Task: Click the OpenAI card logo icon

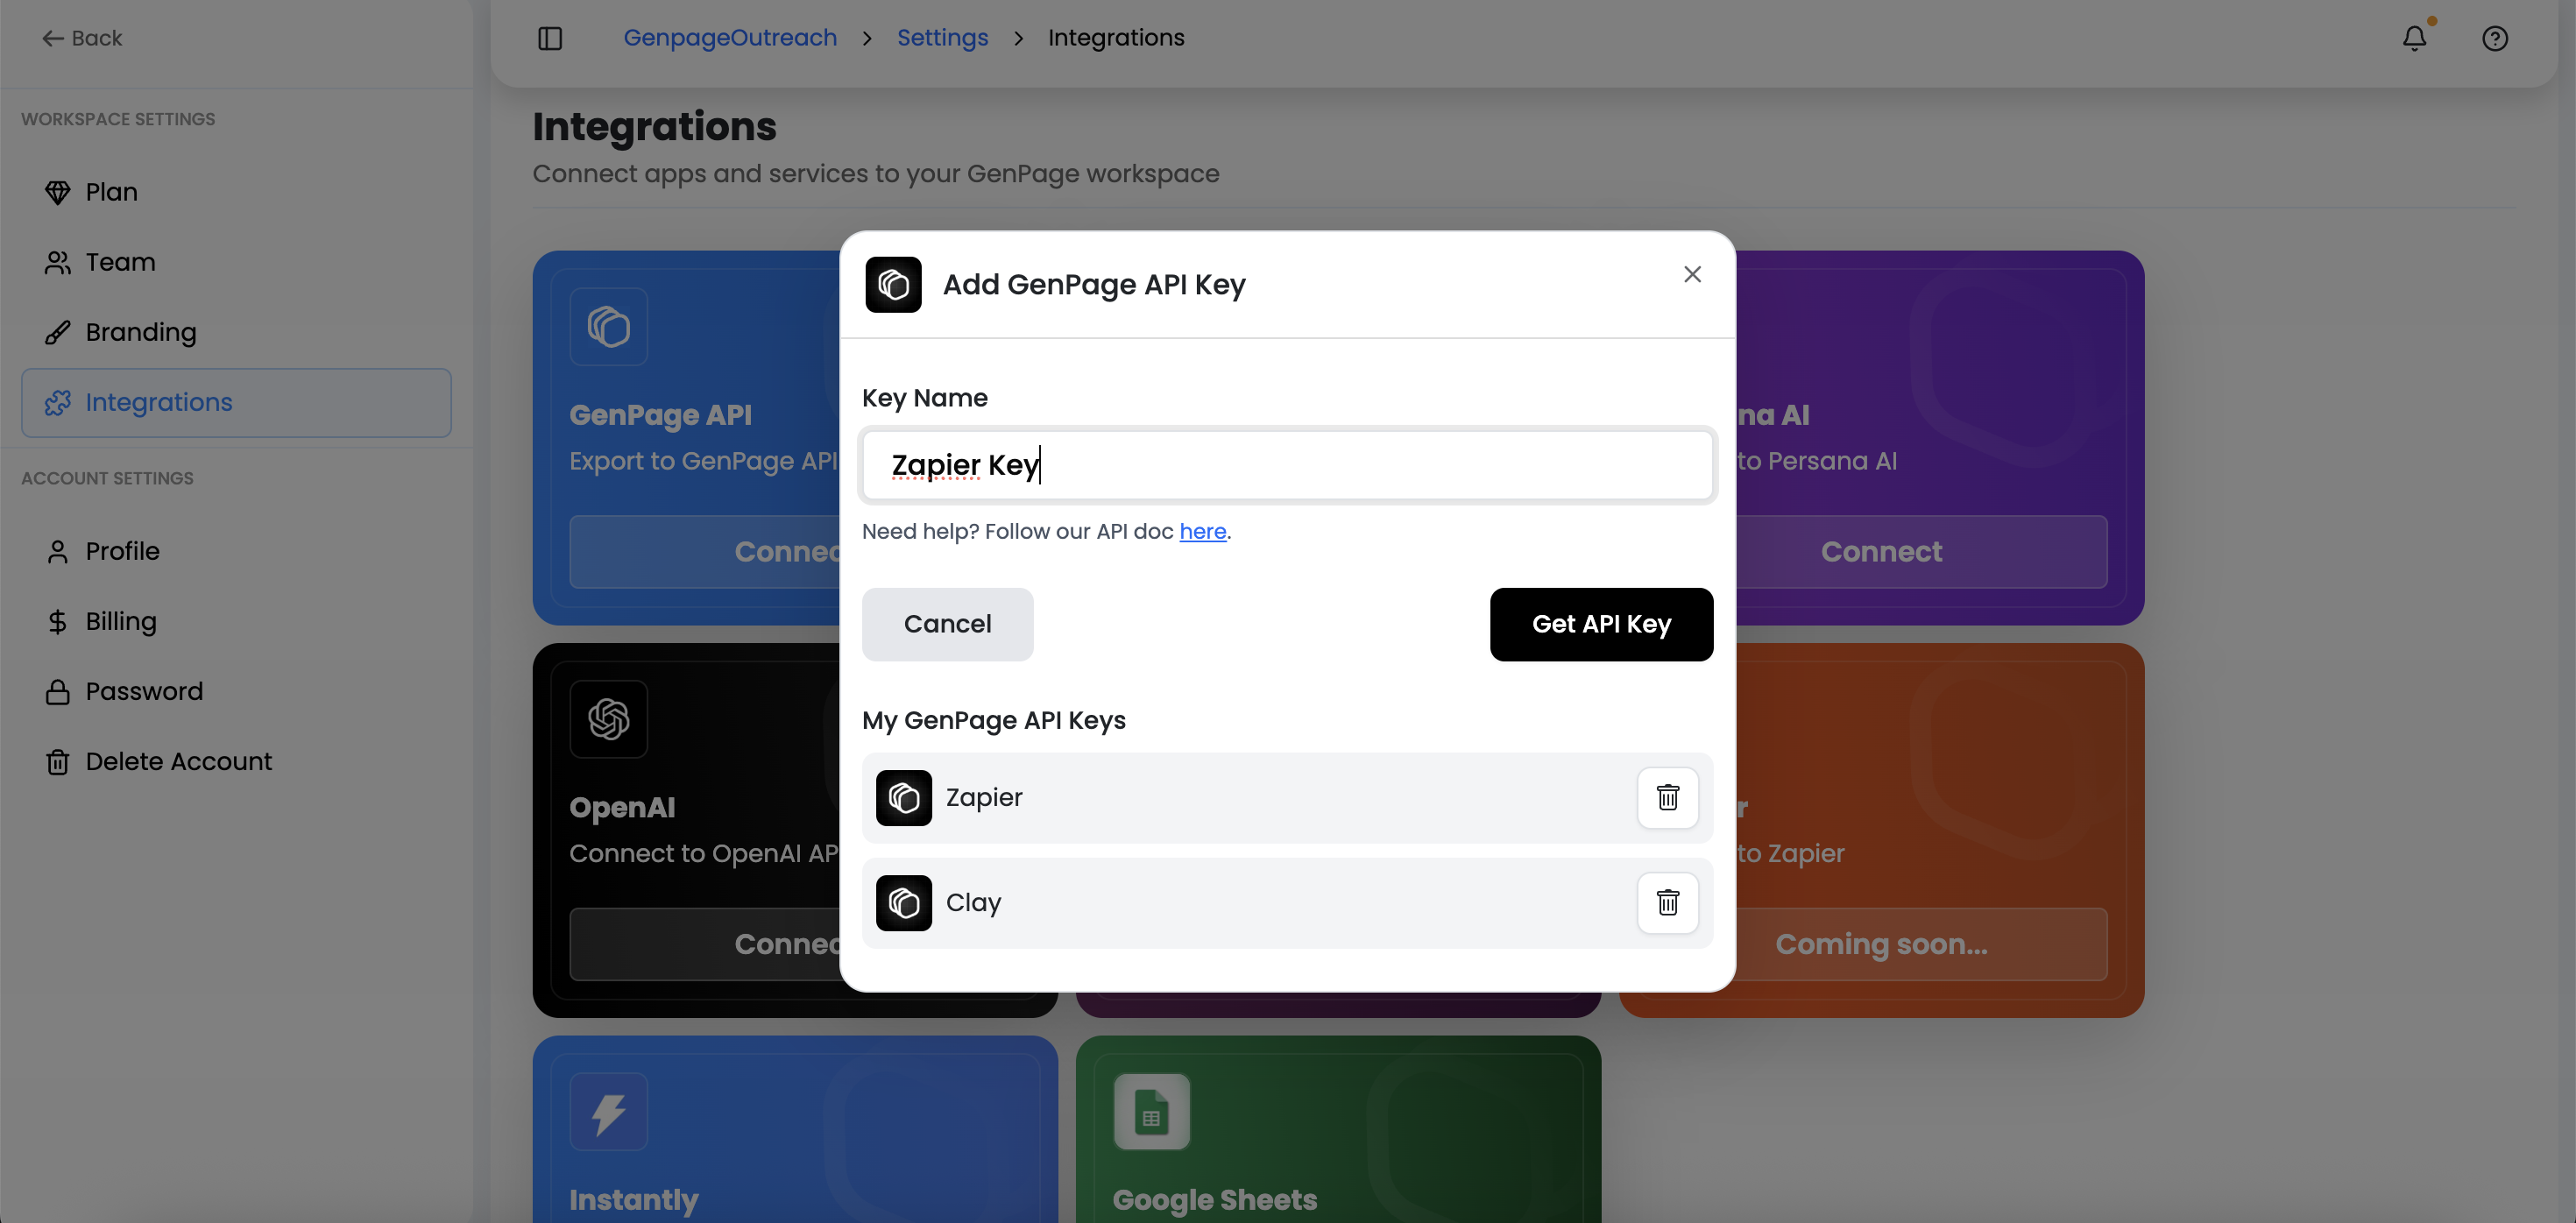Action: coord(608,719)
